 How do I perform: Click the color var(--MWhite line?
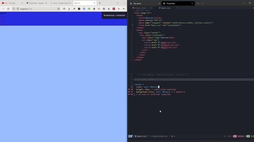tap(148, 87)
